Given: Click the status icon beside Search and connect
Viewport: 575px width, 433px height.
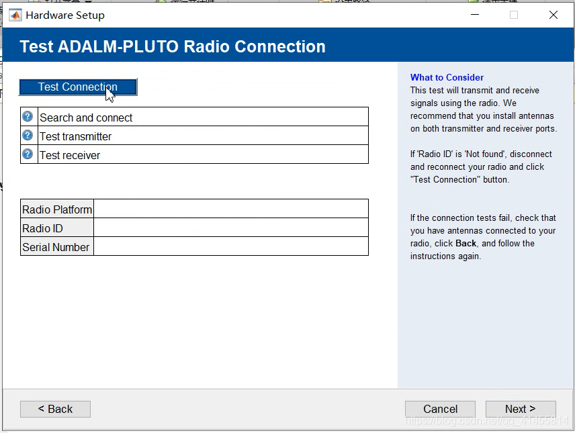Looking at the screenshot, I should point(28,116).
